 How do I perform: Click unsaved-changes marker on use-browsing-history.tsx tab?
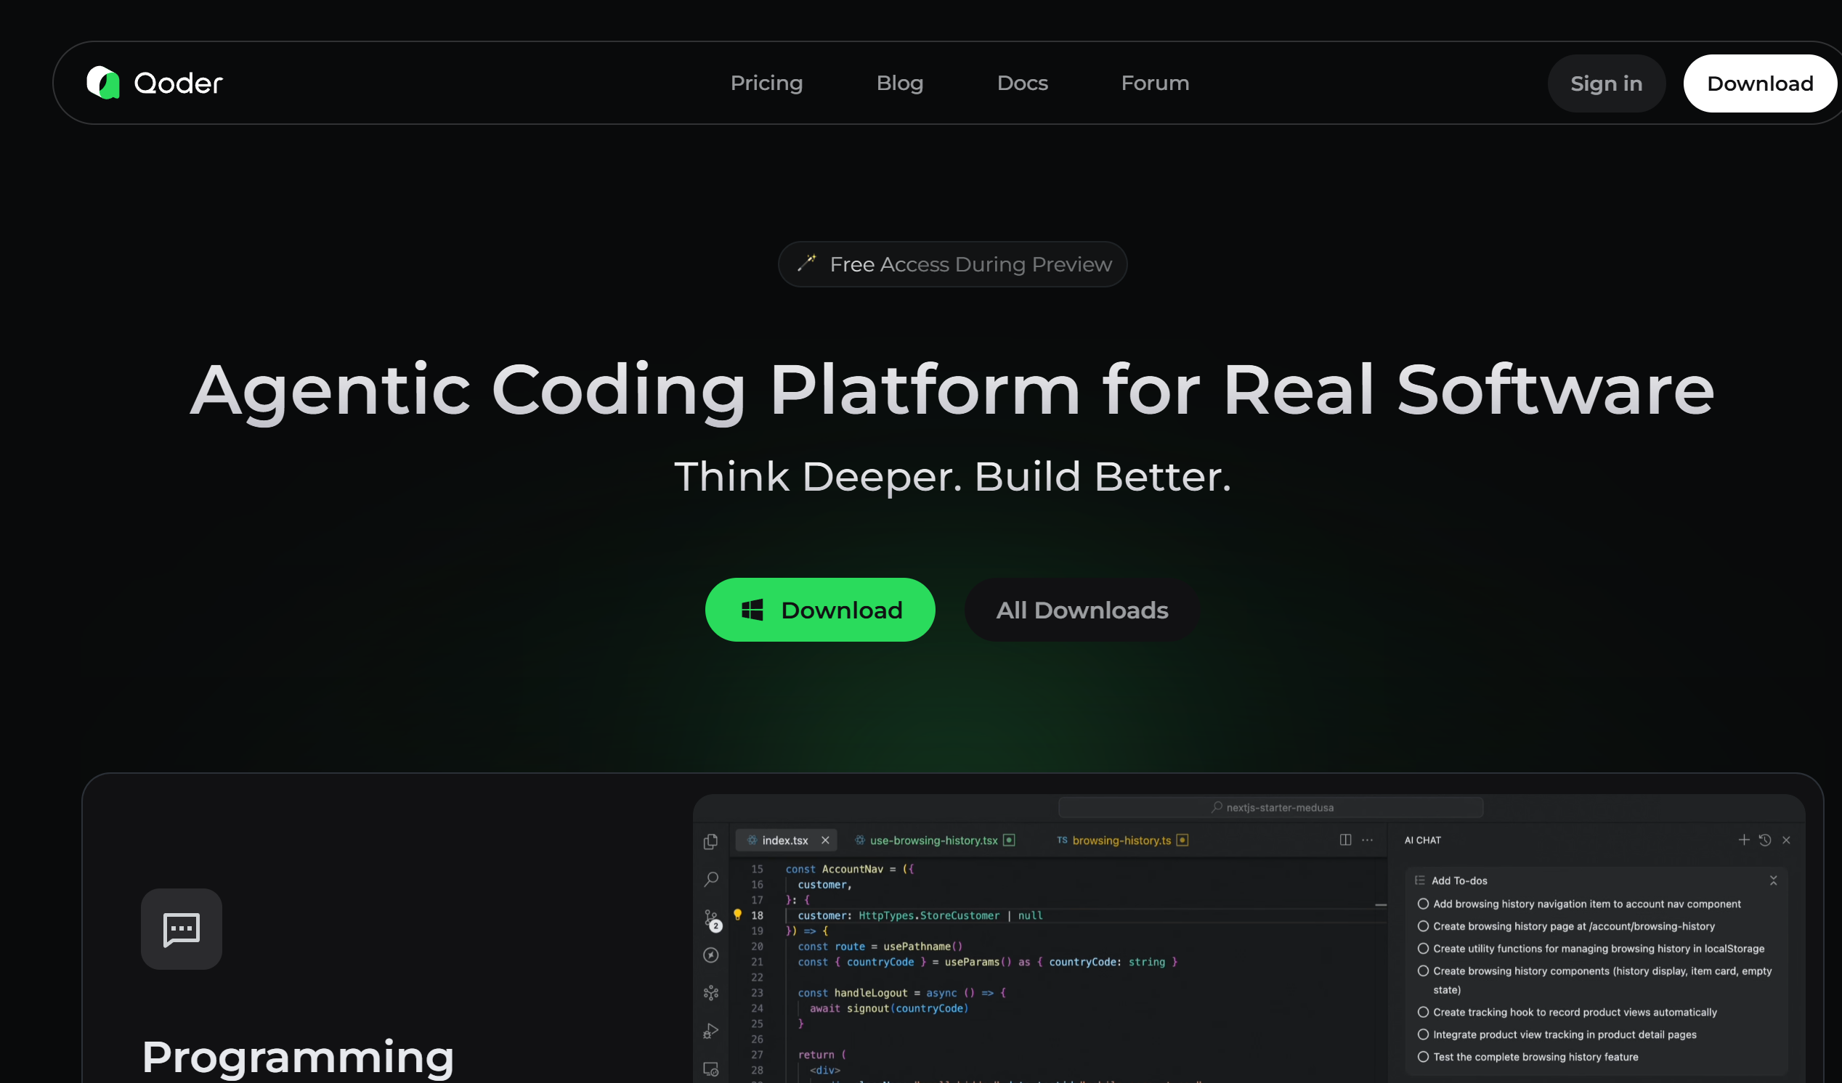[x=1009, y=841]
